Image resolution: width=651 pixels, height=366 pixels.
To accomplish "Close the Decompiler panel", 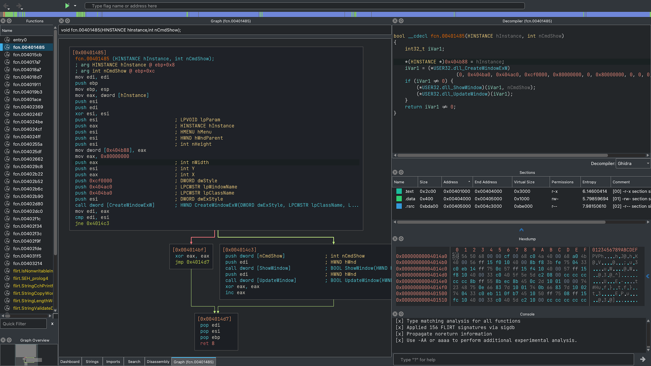I will pos(395,21).
